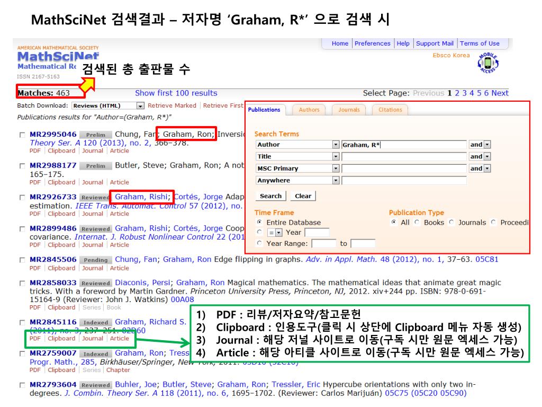Open author link Graham, Richard S.
Screen dimensions: 542x407
[150, 322]
